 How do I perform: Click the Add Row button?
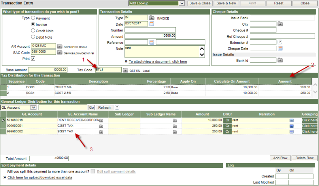(280, 158)
